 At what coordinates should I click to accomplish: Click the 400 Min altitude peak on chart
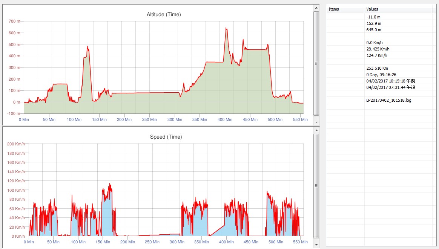point(226,29)
